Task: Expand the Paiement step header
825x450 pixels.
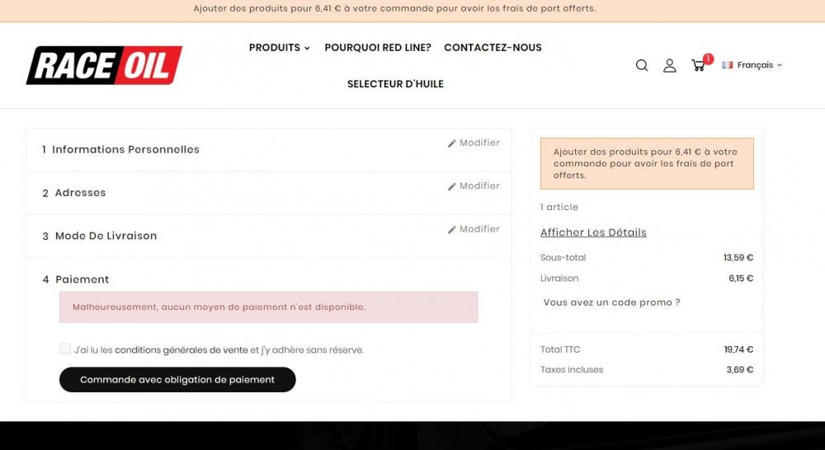Action: [x=82, y=279]
